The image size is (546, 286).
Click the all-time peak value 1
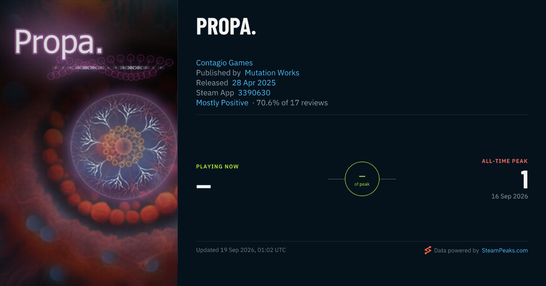[x=524, y=180]
